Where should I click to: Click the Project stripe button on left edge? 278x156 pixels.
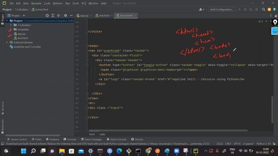(x=3, y=19)
